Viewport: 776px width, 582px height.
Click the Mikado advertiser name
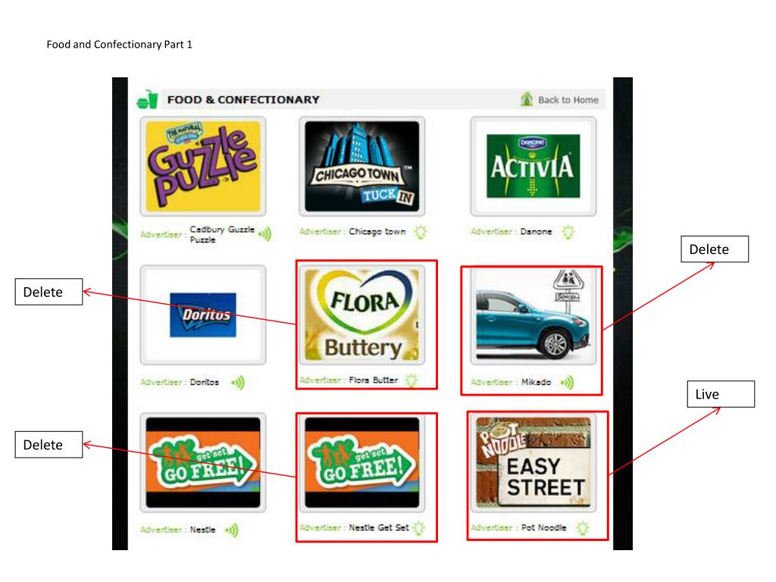[x=536, y=382]
